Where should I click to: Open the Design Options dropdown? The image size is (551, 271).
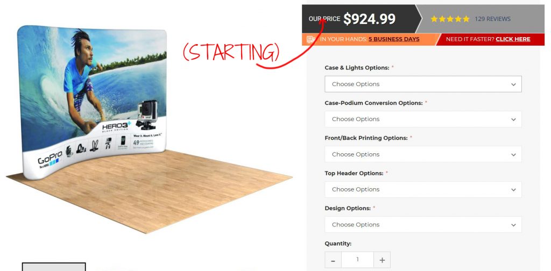(x=423, y=225)
